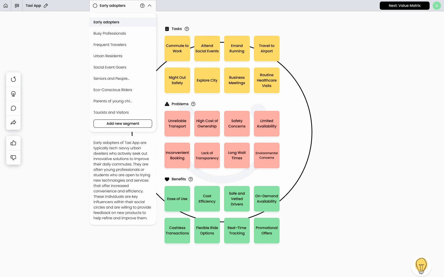Click the comment bubble icon
Viewport: 444px width, 277px height.
[13, 108]
